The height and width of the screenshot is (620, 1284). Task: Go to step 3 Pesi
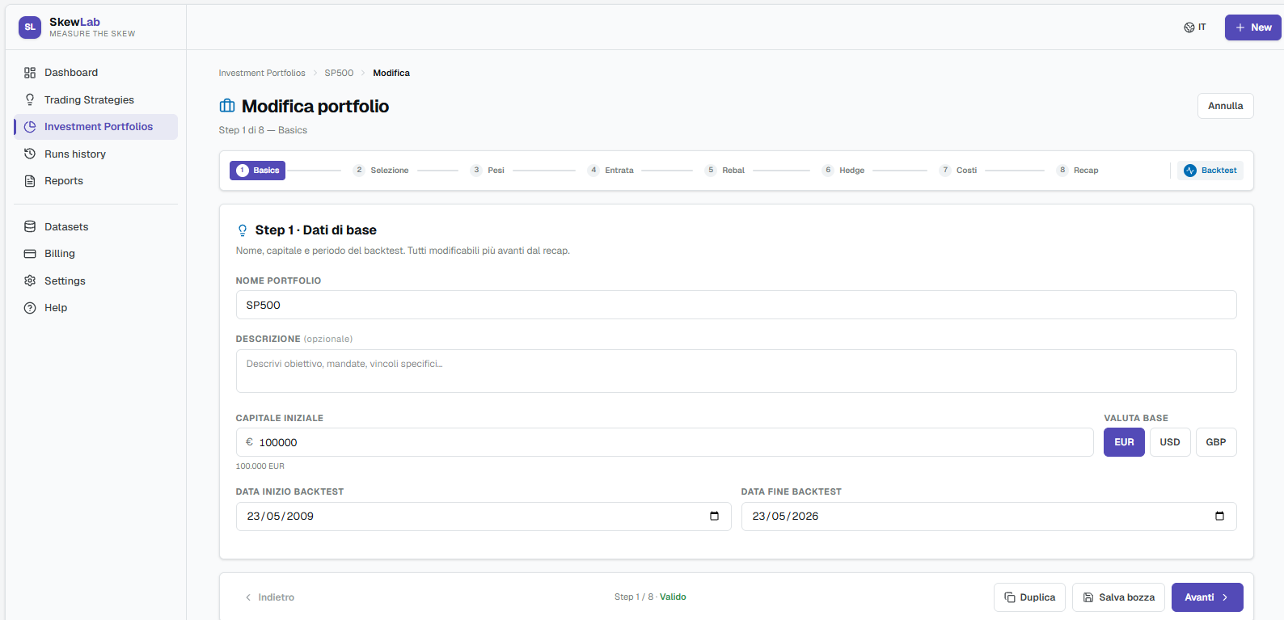coord(488,171)
